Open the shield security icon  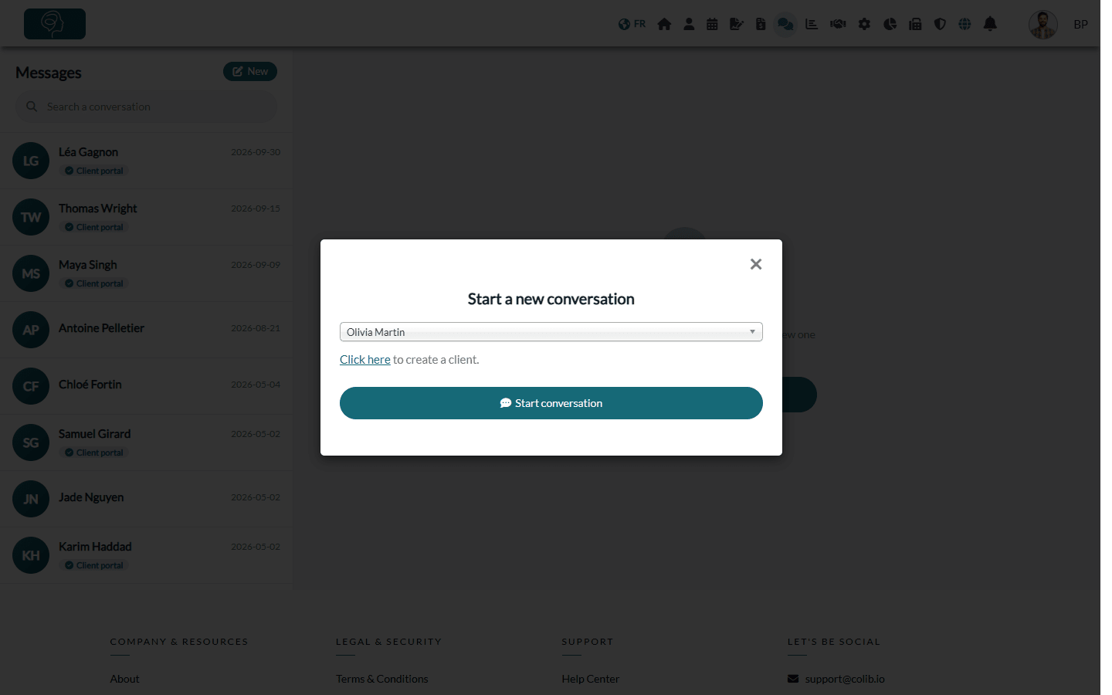(x=940, y=24)
